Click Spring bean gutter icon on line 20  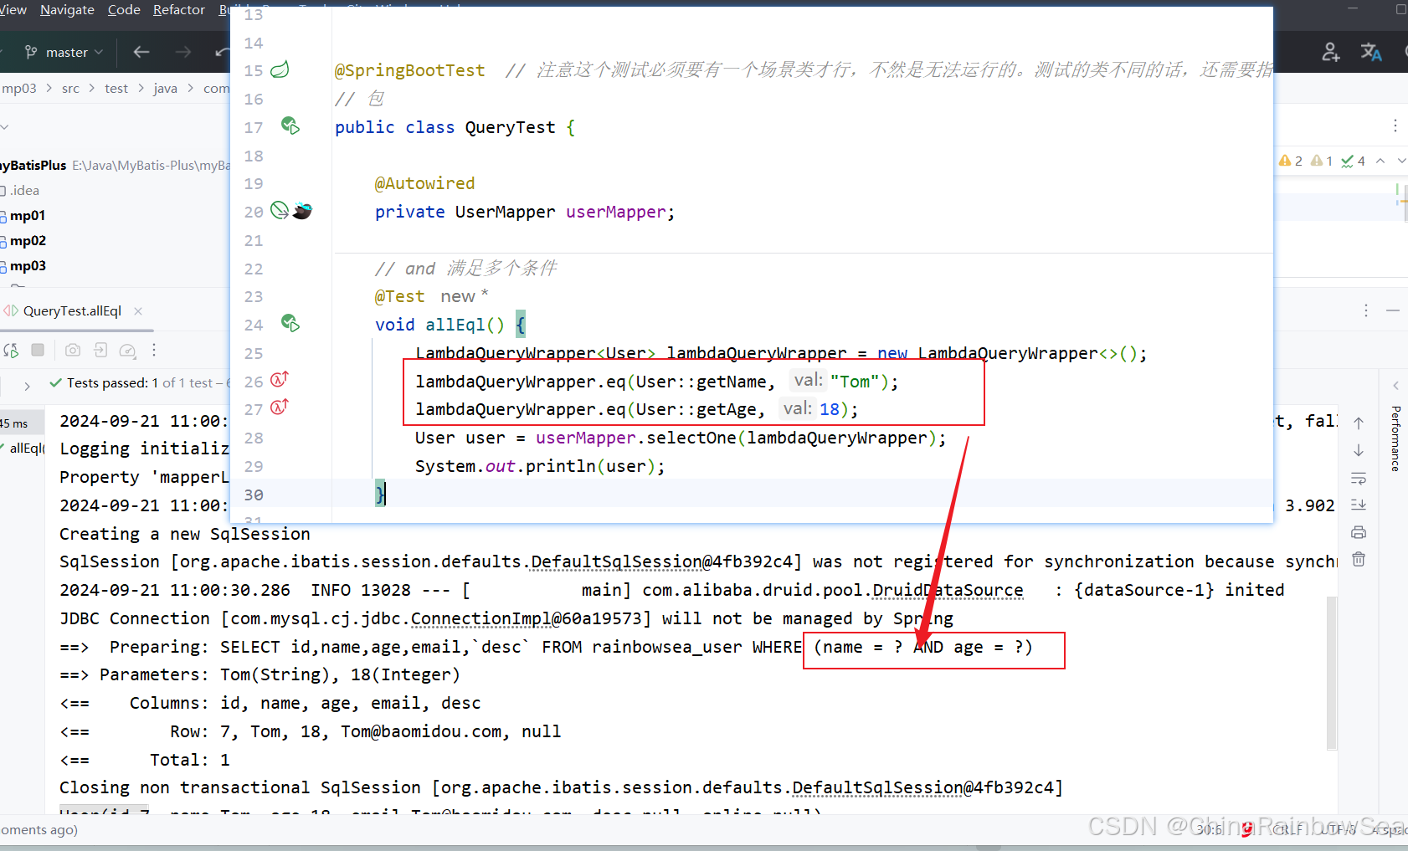[280, 210]
